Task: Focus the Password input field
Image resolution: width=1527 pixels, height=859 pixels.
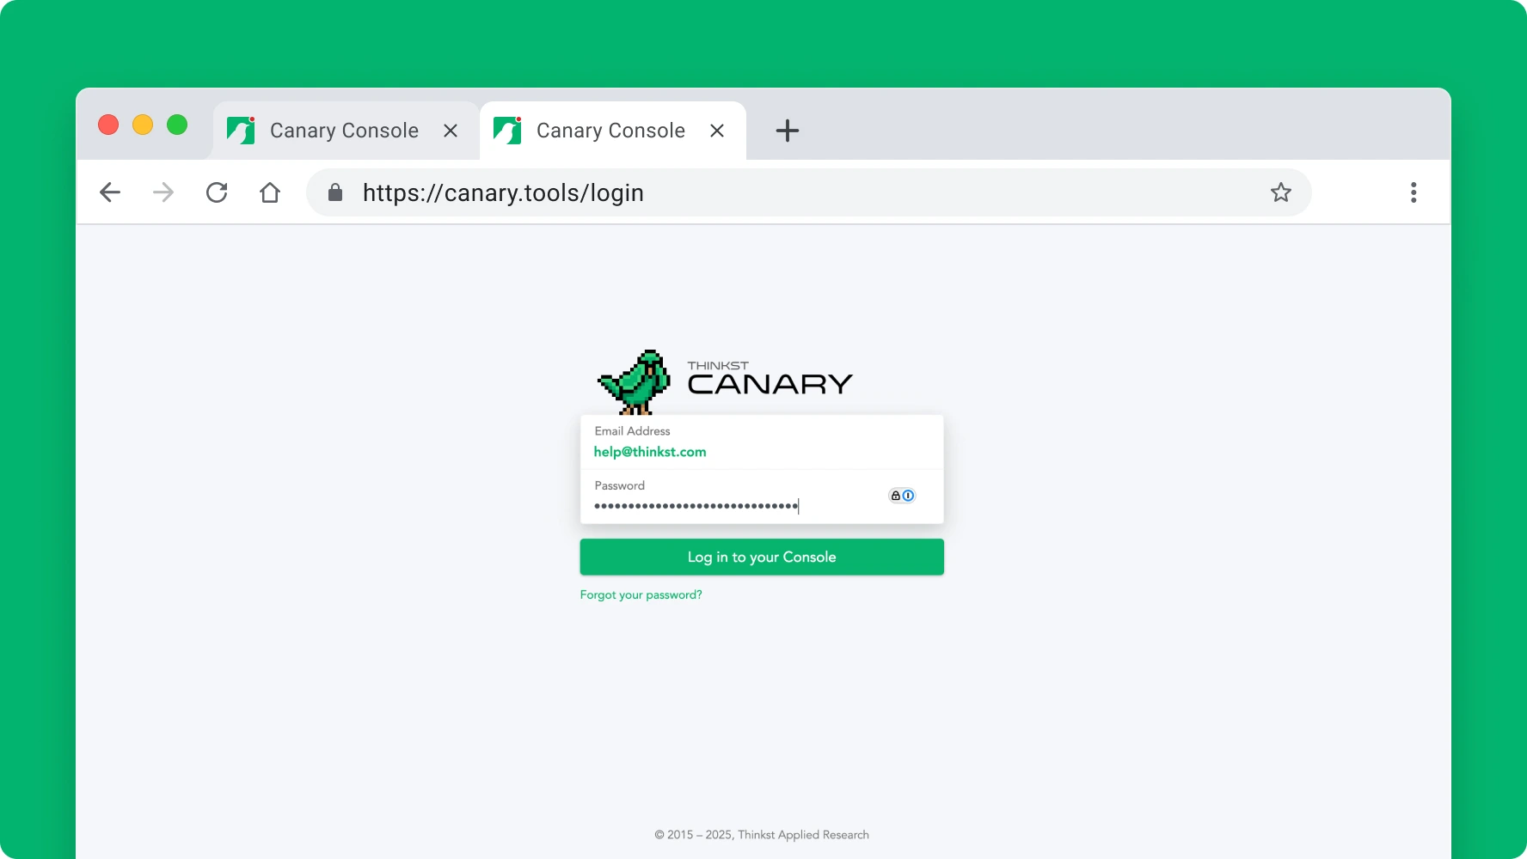Action: [x=762, y=497]
